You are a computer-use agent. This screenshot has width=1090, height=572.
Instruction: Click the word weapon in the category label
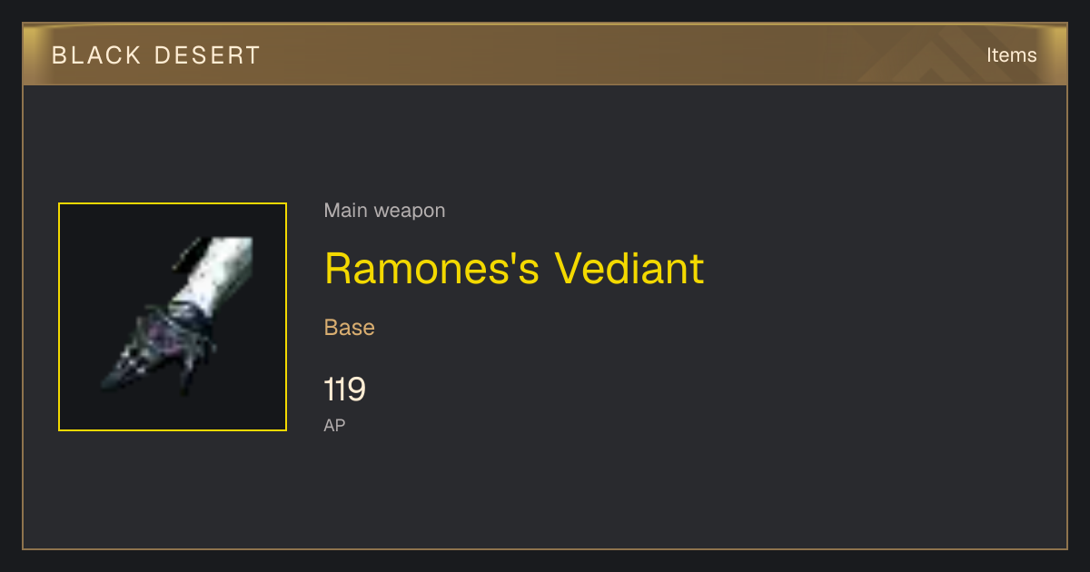tap(410, 212)
